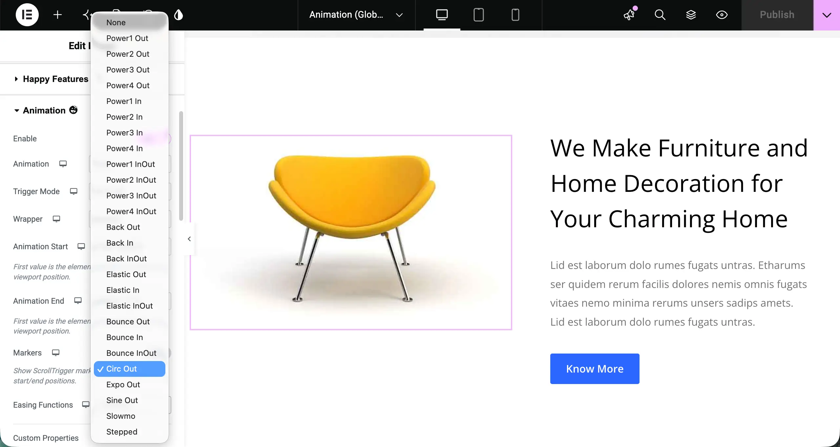This screenshot has width=840, height=447.
Task: Toggle the eye preview changes icon
Action: point(722,15)
